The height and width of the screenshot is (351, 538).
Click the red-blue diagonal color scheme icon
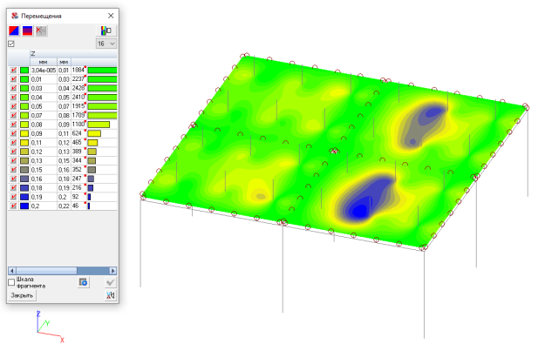[x=13, y=30]
